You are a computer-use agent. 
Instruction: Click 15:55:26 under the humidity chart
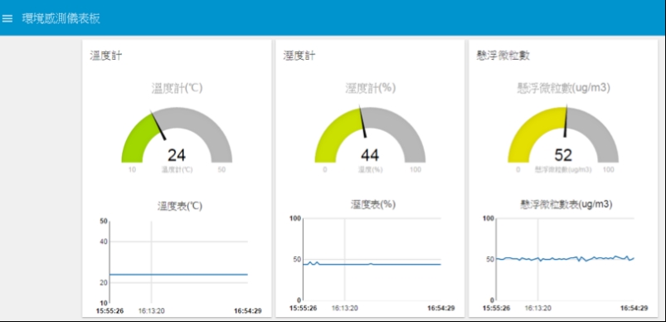click(304, 309)
